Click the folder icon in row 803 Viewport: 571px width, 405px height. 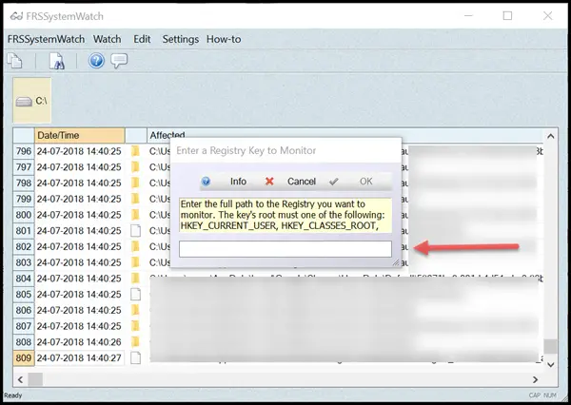pos(135,262)
